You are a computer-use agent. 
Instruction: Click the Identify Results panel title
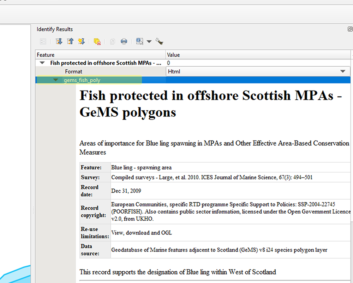click(x=55, y=29)
